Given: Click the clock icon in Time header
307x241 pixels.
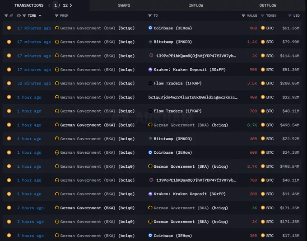Looking at the screenshot, I should pos(19,15).
